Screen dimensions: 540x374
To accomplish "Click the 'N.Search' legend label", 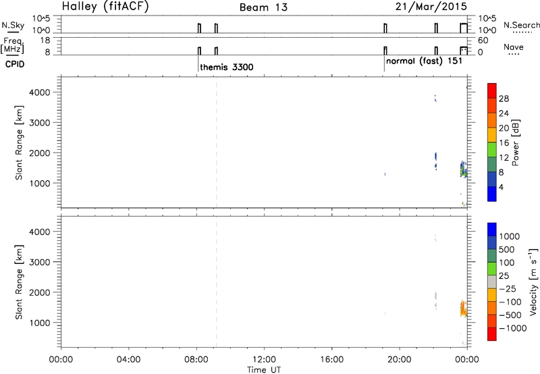I will click(521, 25).
